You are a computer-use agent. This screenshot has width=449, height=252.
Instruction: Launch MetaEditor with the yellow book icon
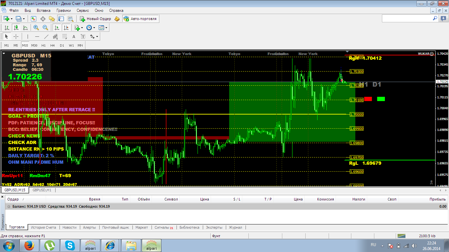117,19
